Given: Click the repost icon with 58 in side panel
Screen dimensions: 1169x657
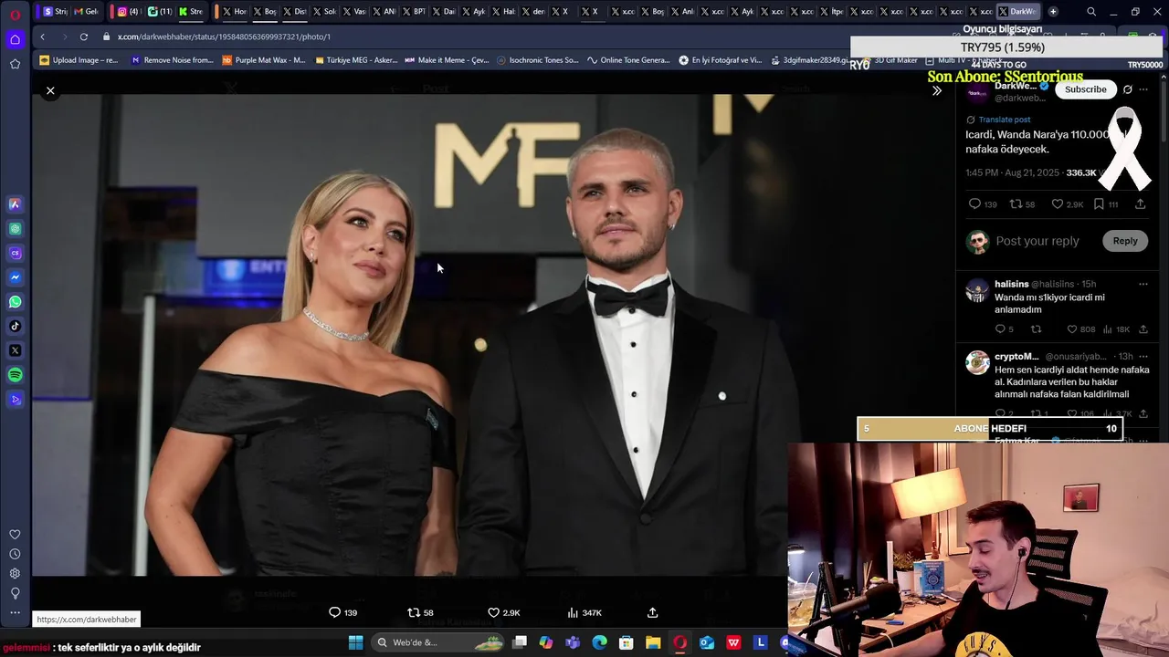Looking at the screenshot, I should [x=1015, y=204].
